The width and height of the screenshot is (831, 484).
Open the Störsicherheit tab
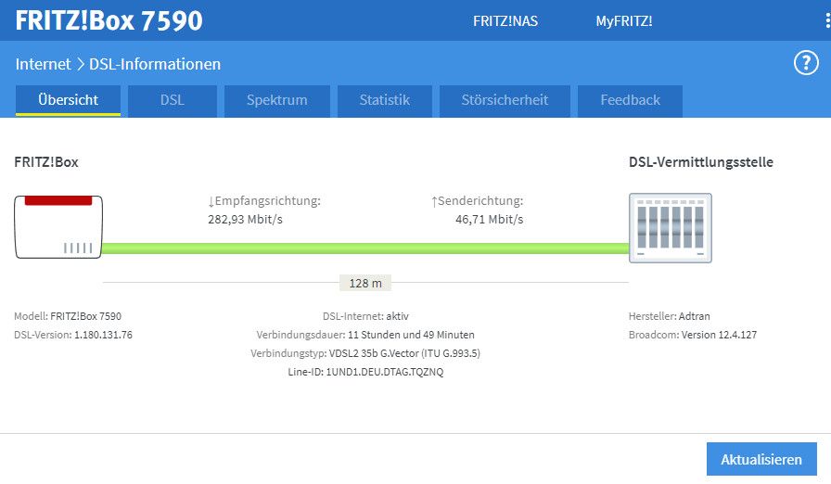pos(505,100)
